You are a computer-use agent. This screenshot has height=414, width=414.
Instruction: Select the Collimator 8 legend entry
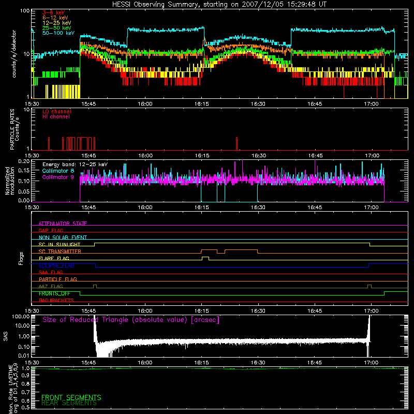58,171
